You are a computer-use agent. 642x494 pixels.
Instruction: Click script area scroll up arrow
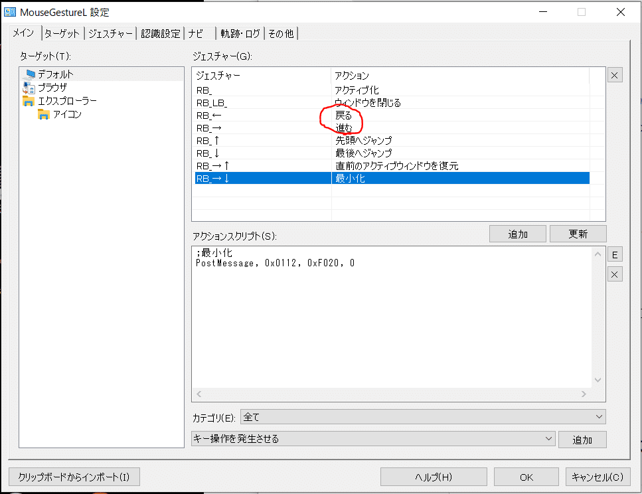pos(598,254)
